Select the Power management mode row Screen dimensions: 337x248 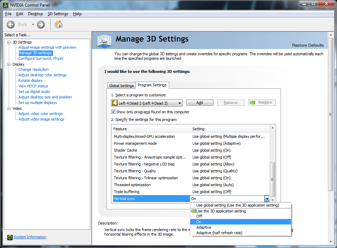[191, 143]
